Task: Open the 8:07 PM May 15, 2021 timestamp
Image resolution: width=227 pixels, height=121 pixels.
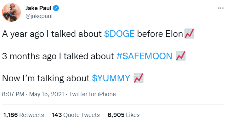Action: 33,94
